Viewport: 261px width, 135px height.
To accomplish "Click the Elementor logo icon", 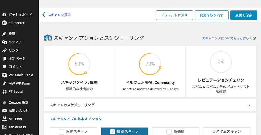I will [4, 23].
